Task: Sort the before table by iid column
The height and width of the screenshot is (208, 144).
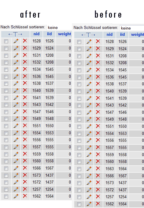Action: pyautogui.click(x=122, y=35)
